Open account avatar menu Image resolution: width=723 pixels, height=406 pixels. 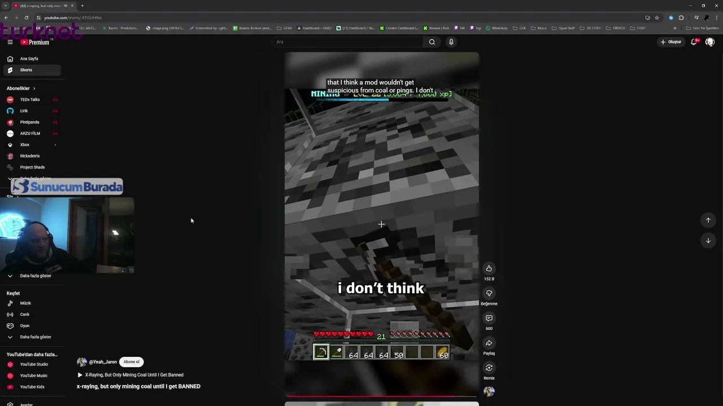click(x=710, y=42)
